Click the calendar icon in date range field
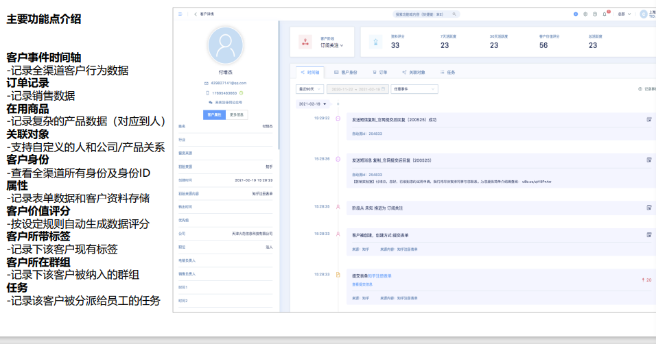 (384, 89)
